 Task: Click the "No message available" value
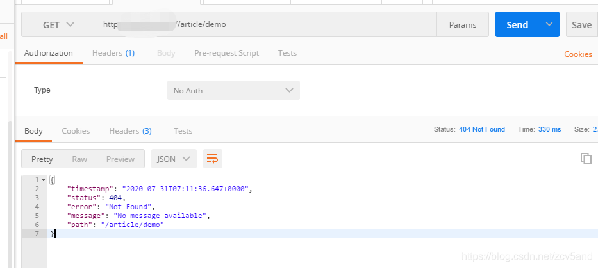point(160,216)
